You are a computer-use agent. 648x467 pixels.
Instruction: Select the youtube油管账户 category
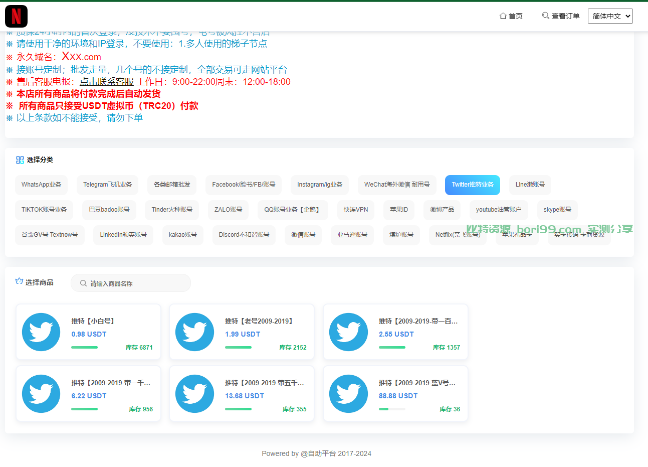(499, 210)
